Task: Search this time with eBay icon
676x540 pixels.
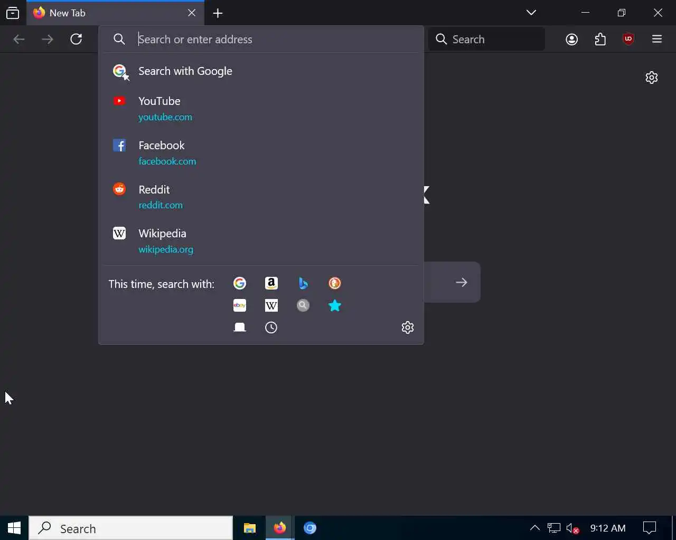Action: click(240, 305)
